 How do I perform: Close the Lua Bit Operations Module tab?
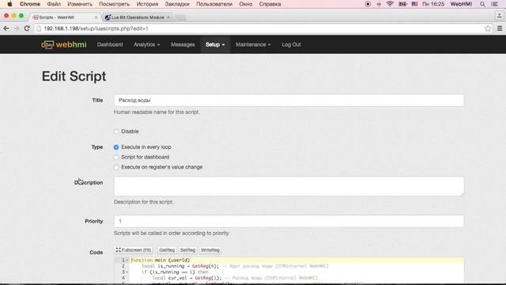pyautogui.click(x=168, y=17)
